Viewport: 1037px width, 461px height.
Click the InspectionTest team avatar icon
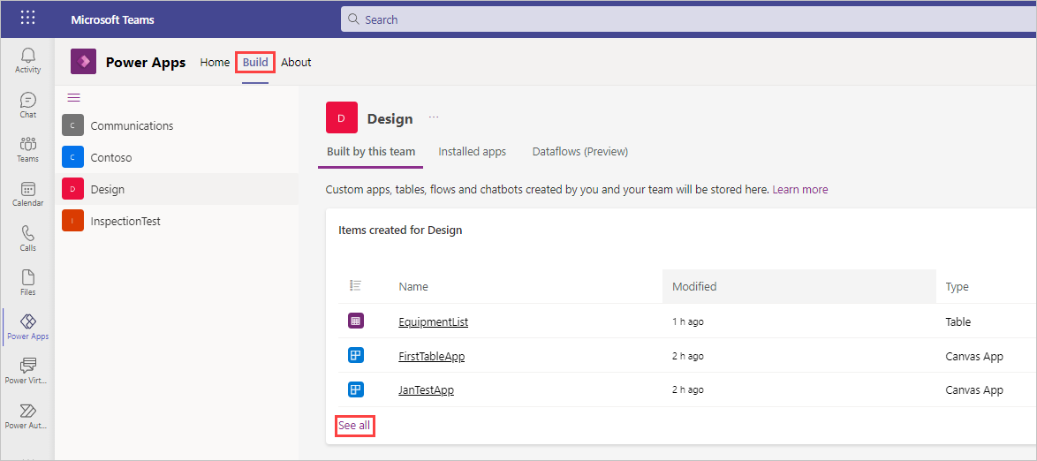point(72,221)
